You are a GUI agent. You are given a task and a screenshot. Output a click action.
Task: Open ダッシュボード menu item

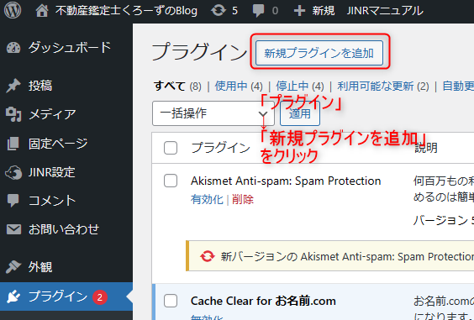pyautogui.click(x=66, y=48)
